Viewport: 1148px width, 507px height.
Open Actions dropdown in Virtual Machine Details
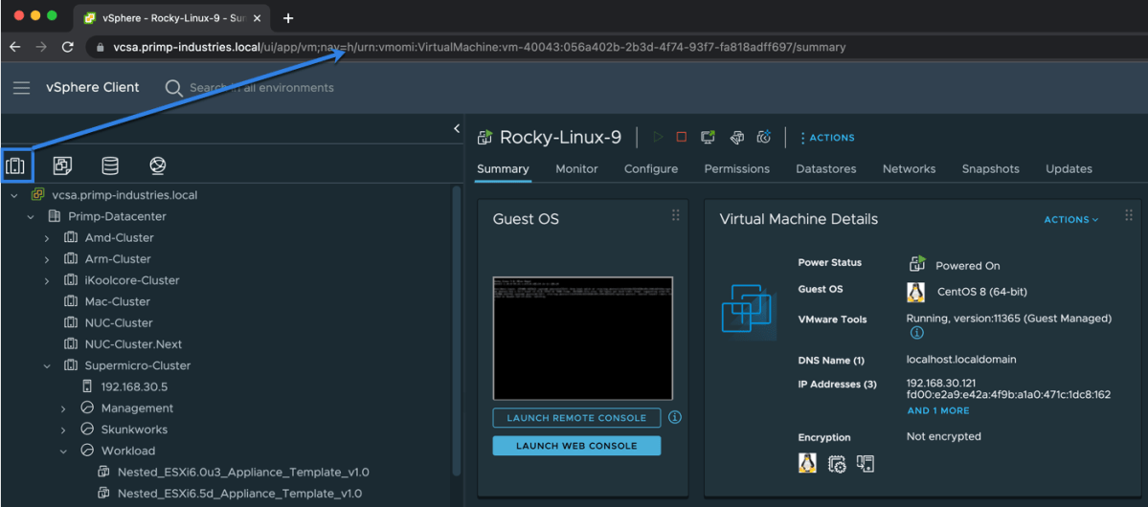1071,219
